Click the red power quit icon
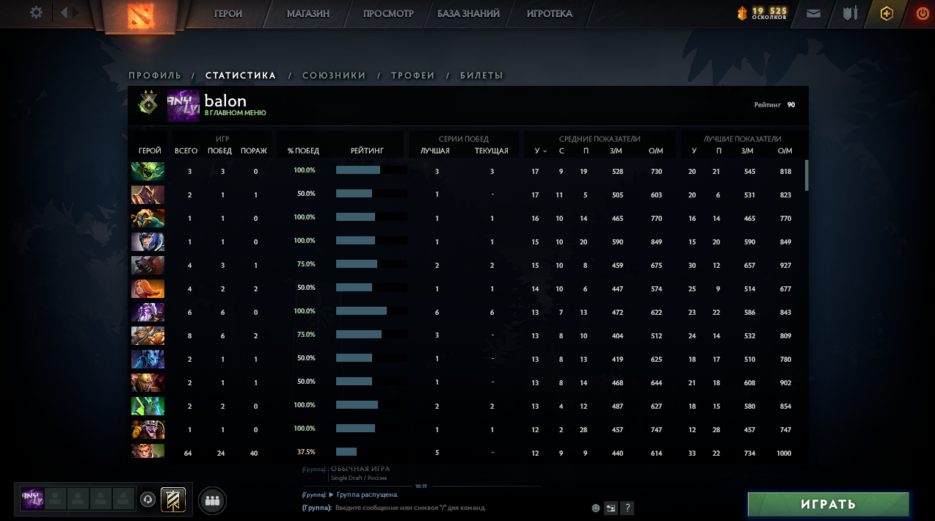The image size is (935, 521). pyautogui.click(x=923, y=13)
